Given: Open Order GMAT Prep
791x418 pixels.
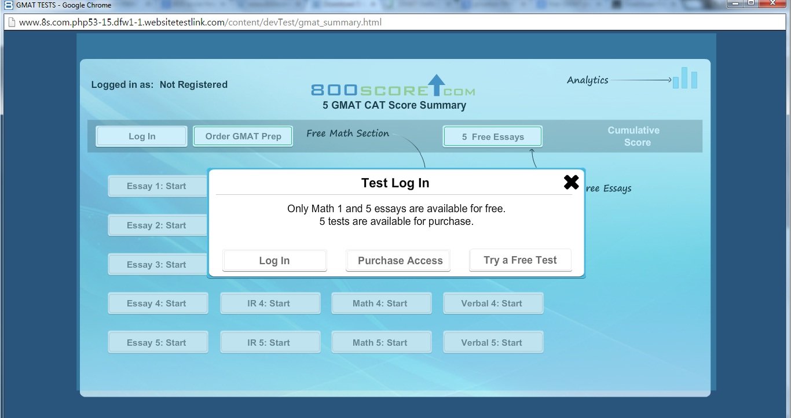Looking at the screenshot, I should tap(243, 136).
